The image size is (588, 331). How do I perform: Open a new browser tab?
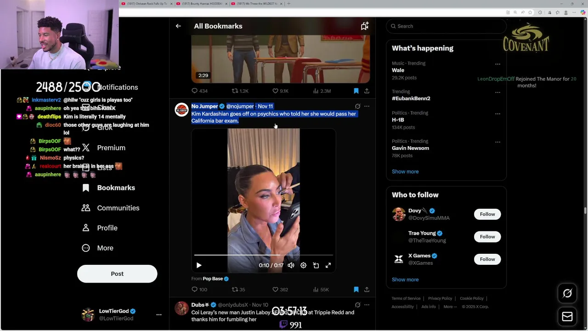click(288, 4)
